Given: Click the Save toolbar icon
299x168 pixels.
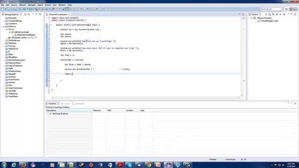Looking at the screenshot, I should [x=8, y=9].
